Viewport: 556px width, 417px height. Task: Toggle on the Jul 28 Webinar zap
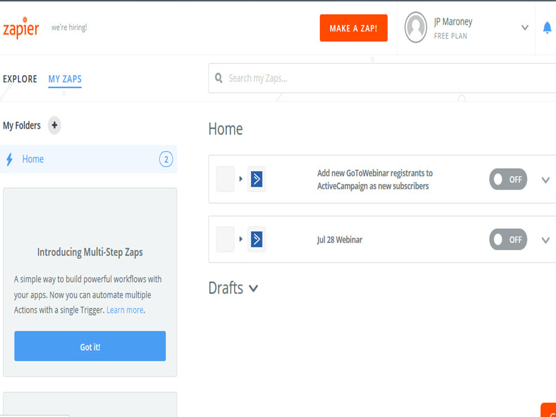tap(508, 239)
